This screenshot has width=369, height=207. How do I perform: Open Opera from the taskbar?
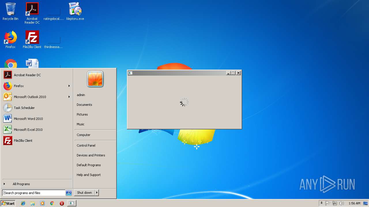pos(62,203)
